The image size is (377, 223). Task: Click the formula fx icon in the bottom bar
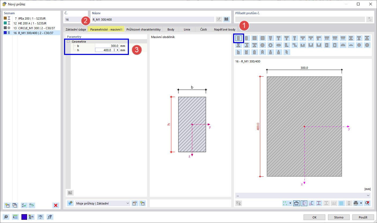[50, 217]
